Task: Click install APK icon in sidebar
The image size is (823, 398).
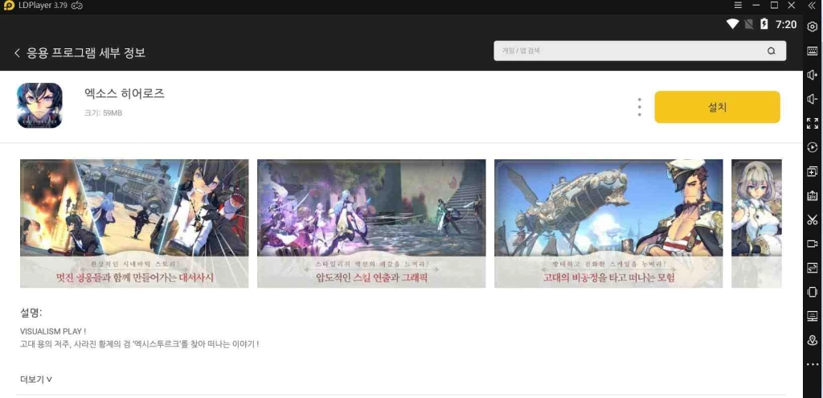Action: [x=812, y=196]
